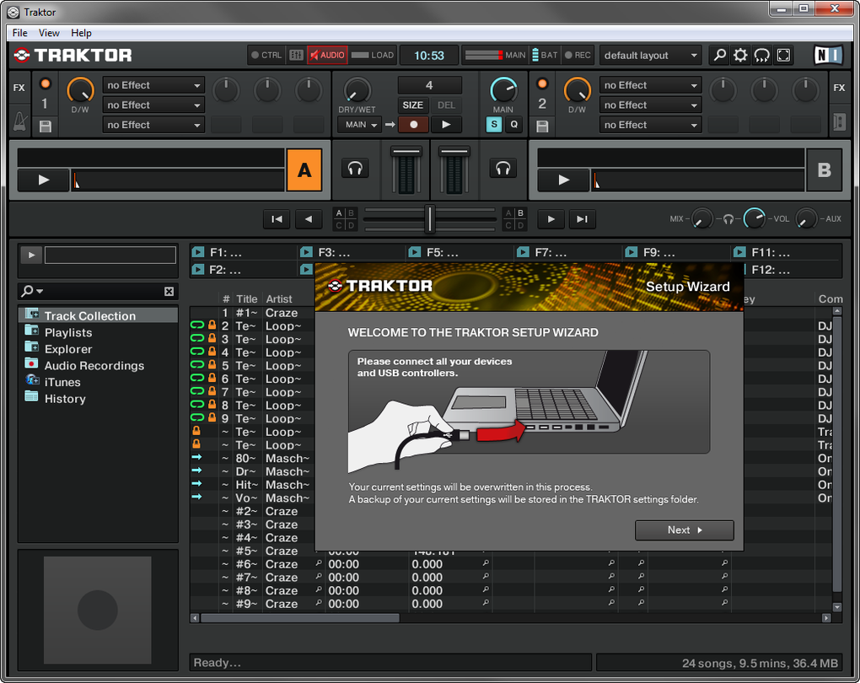The height and width of the screenshot is (683, 860).
Task: Open loop recorder MAIN source dropdown
Action: point(359,125)
